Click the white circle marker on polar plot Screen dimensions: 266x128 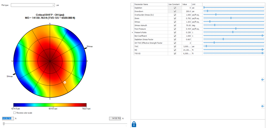click(65, 83)
